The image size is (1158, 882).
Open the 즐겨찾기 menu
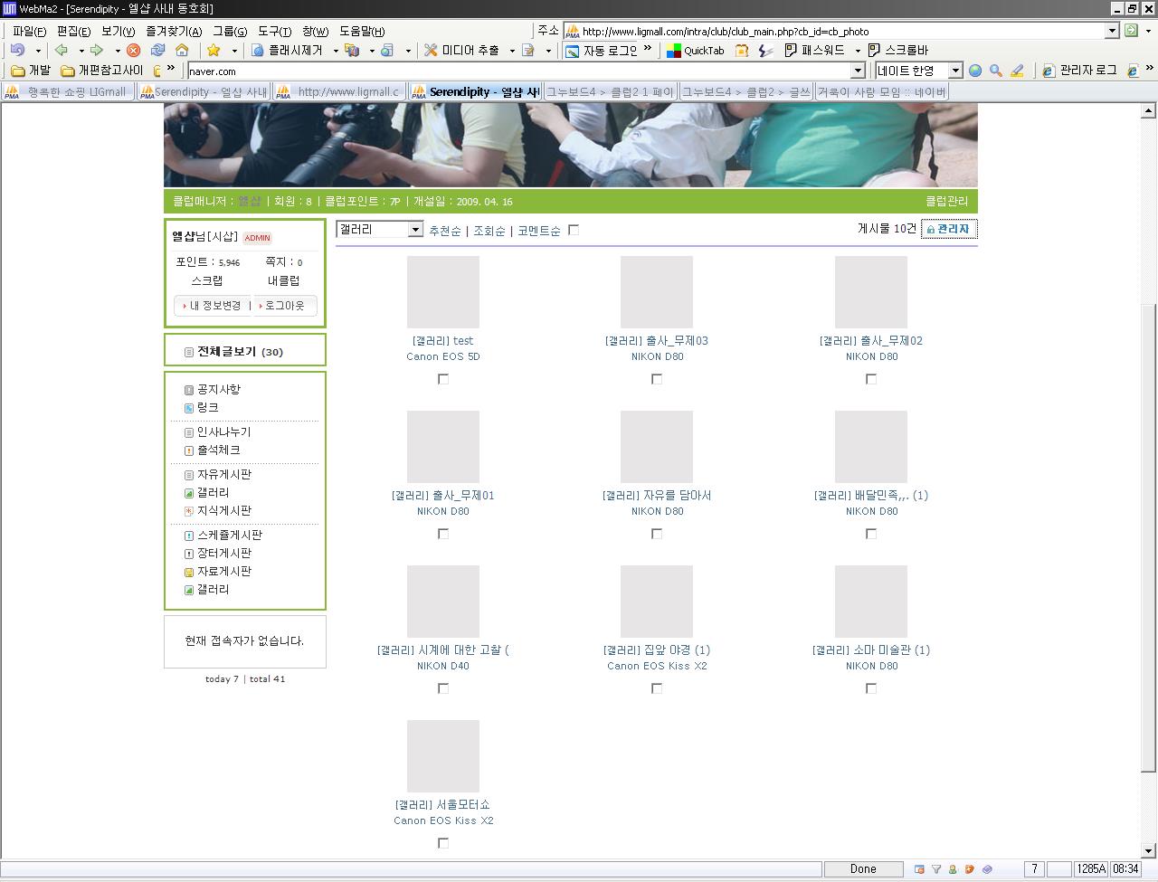(174, 31)
